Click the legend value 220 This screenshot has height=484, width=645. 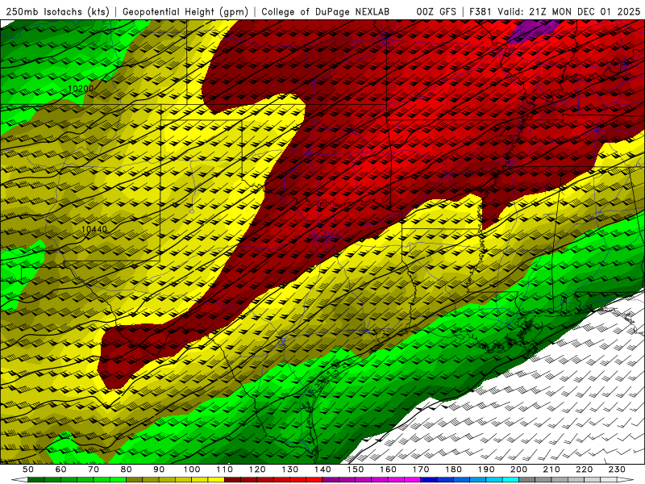[x=584, y=469]
